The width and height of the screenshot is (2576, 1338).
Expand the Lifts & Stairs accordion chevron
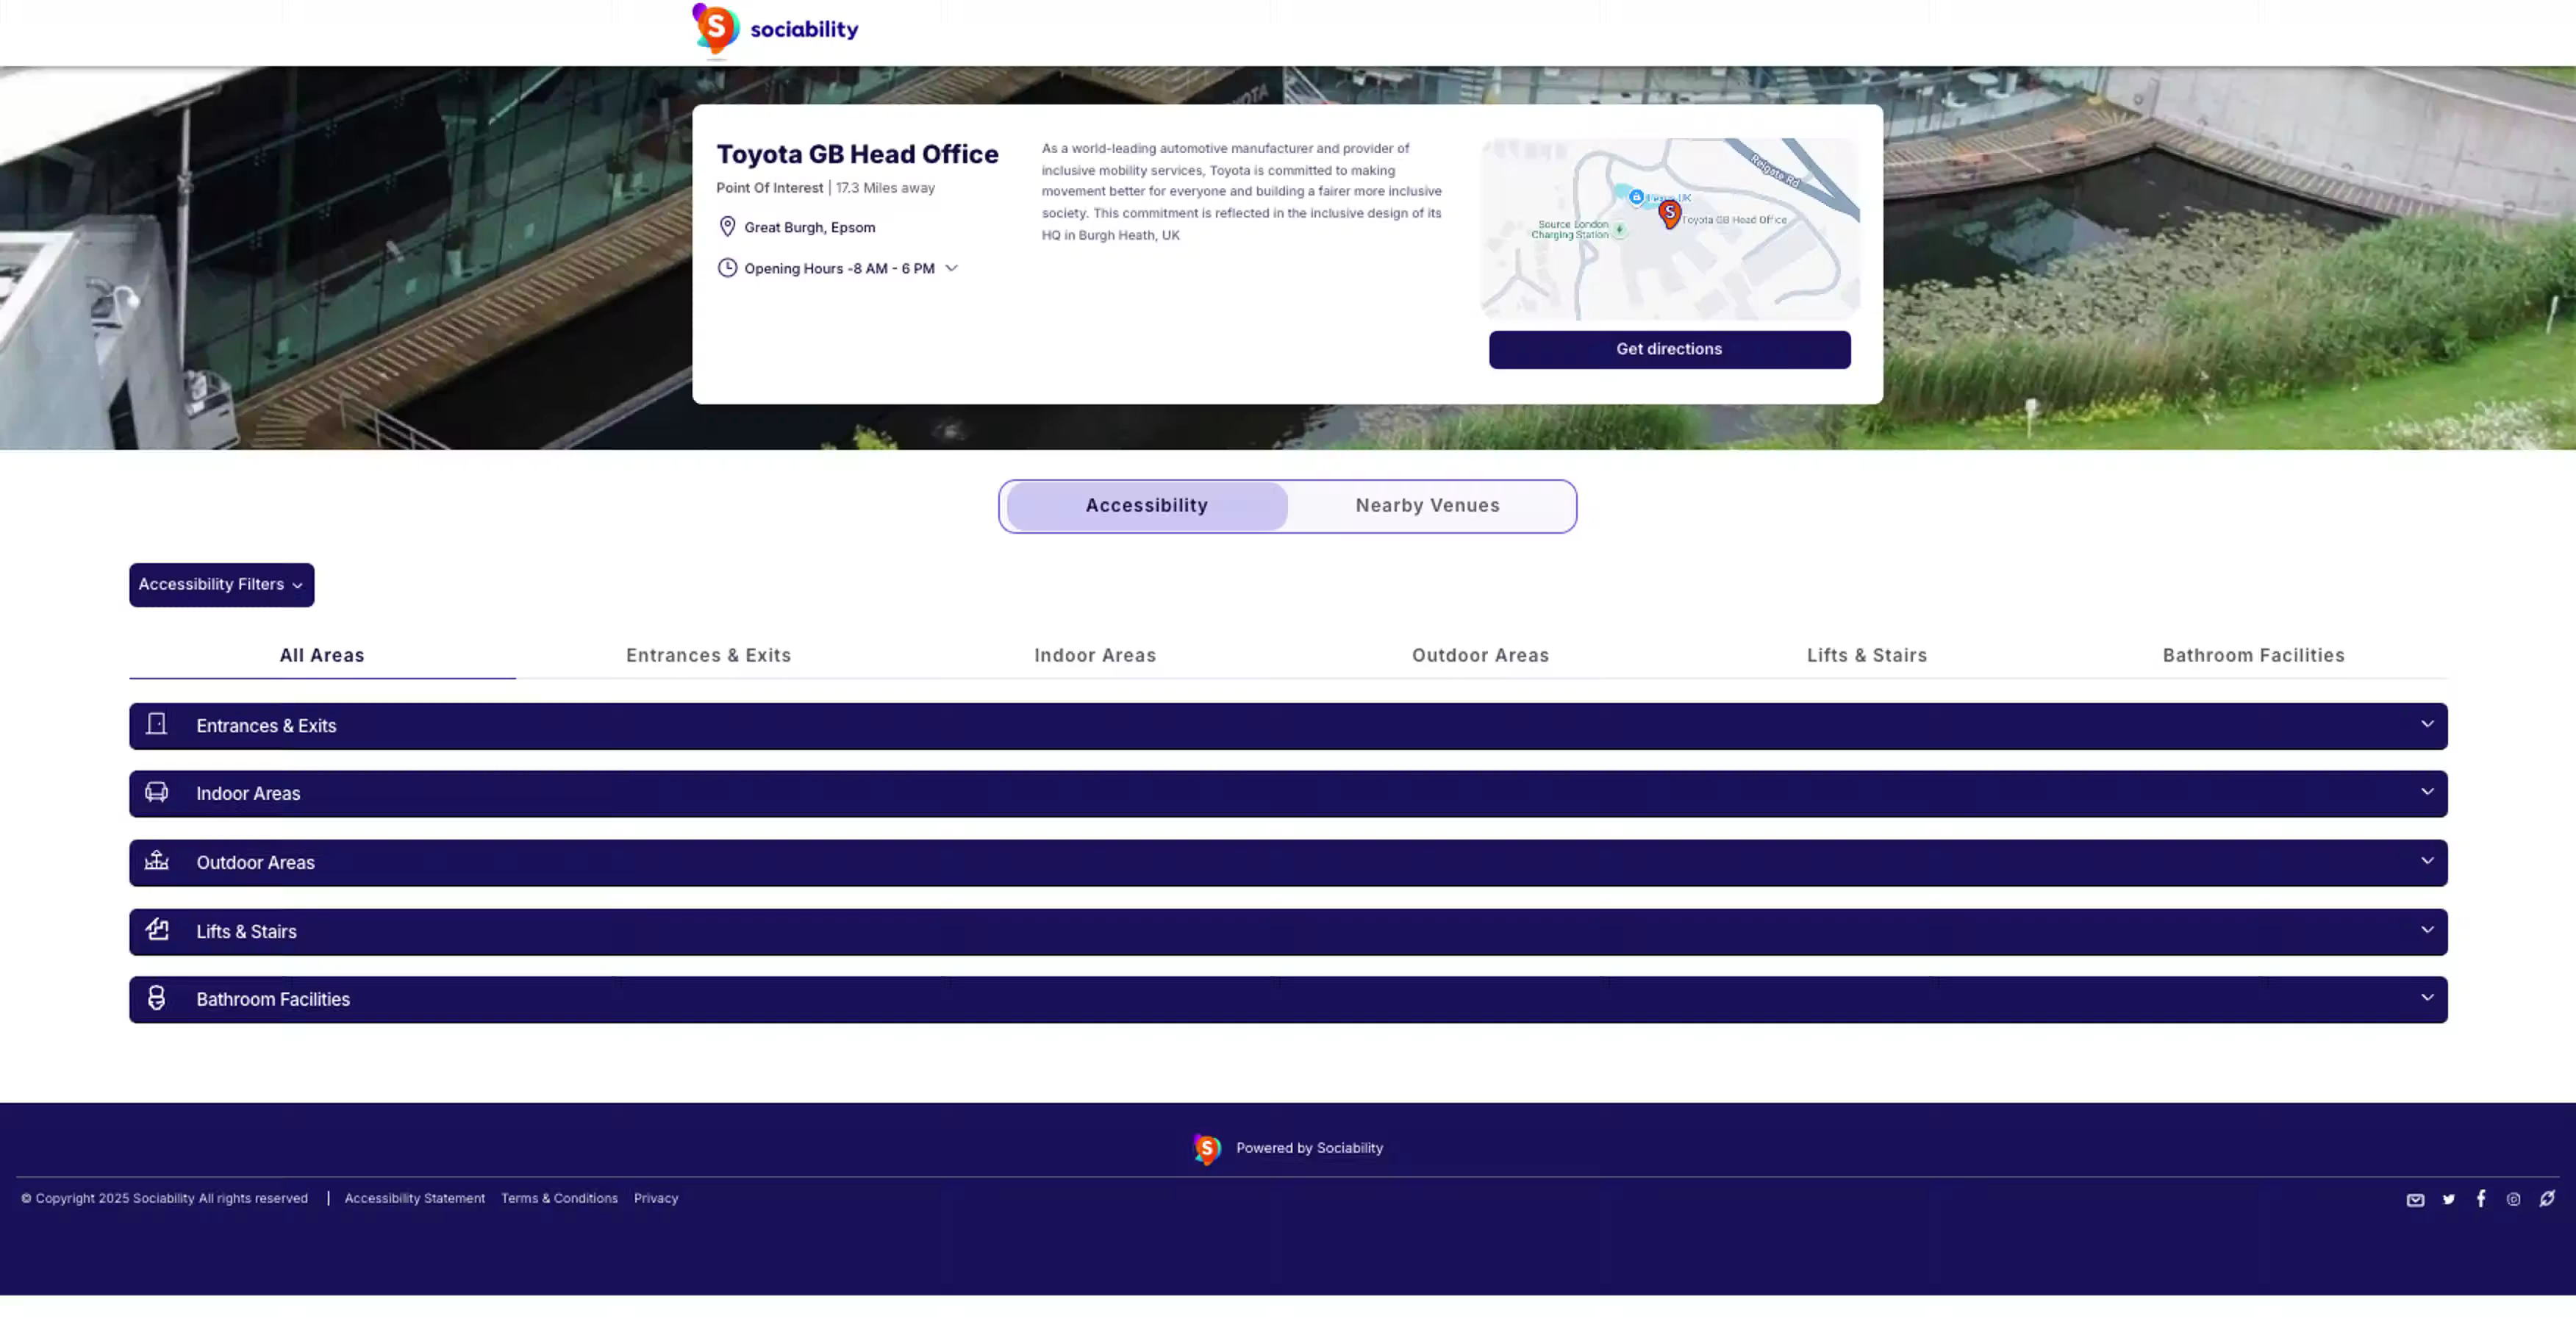[2427, 930]
